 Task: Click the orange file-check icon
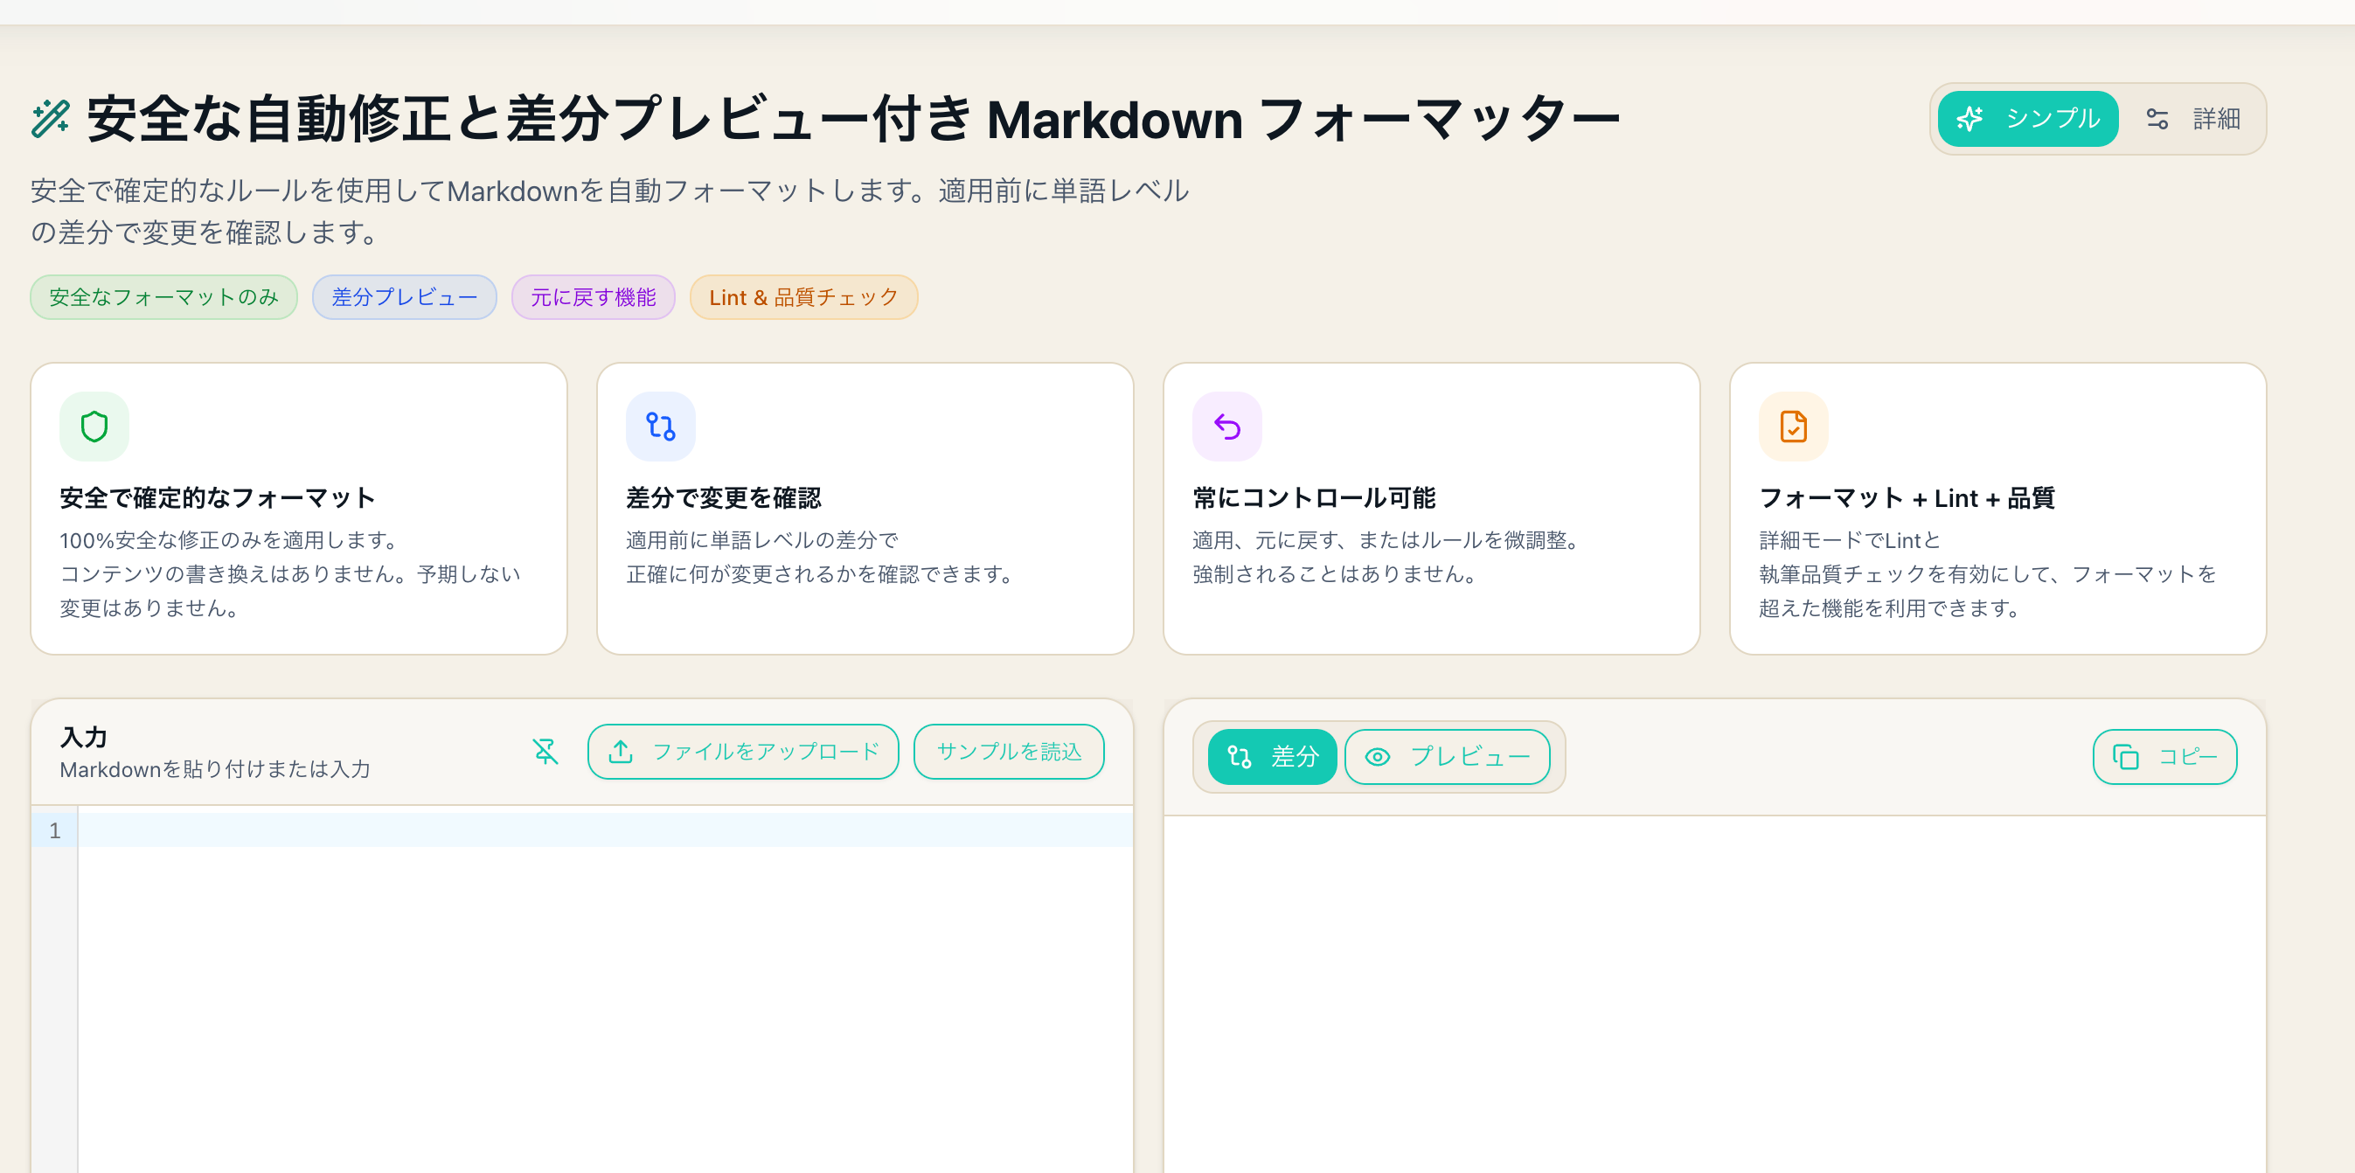tap(1793, 427)
